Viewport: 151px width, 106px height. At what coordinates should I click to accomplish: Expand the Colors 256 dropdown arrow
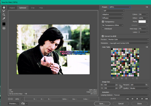(x=147, y=14)
